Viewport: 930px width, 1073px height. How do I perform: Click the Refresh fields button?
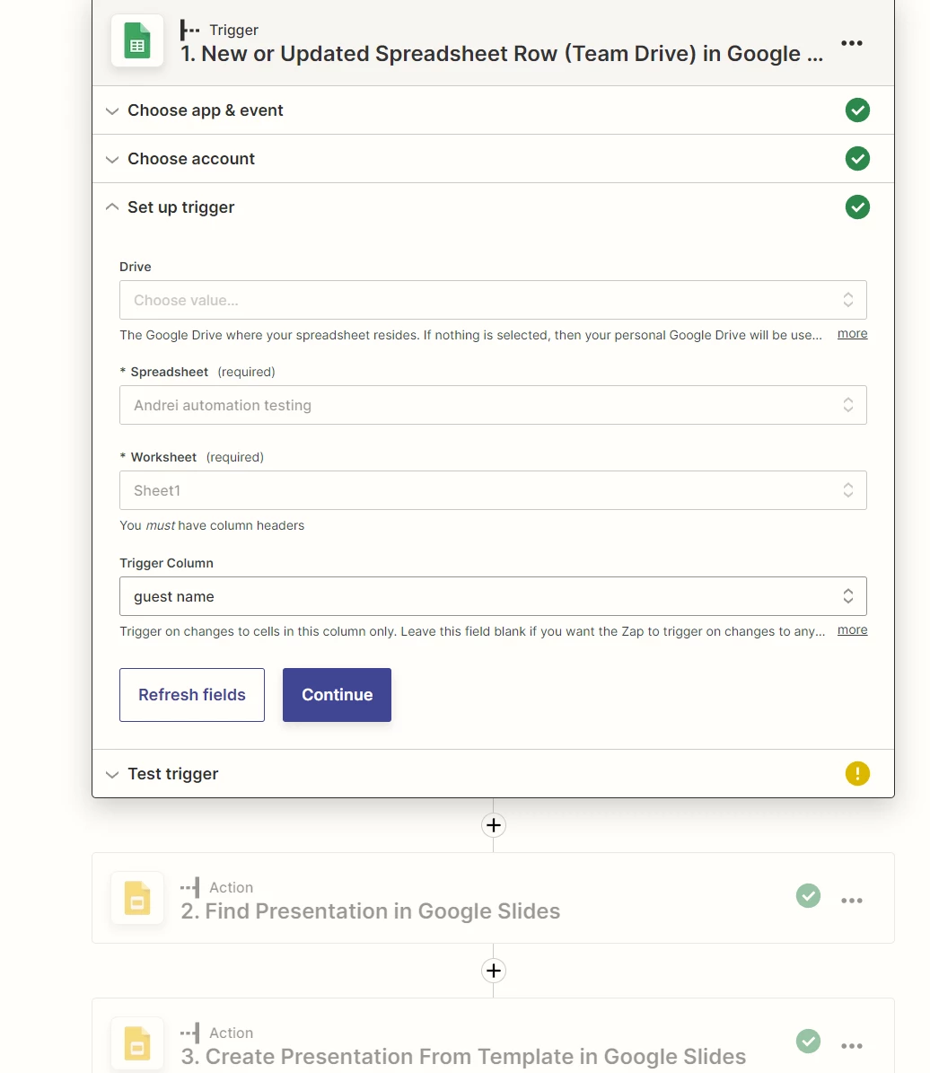(191, 694)
